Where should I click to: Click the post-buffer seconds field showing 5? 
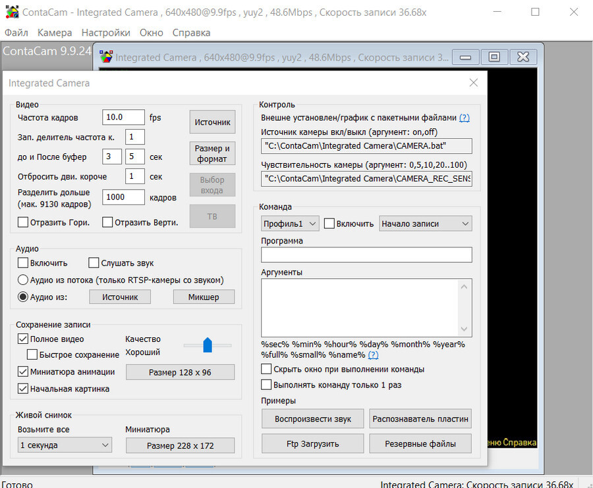135,157
